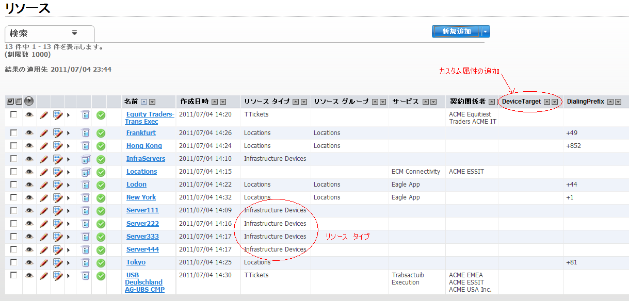
Task: Select the checkbox for Server111 row
Action: (x=14, y=210)
